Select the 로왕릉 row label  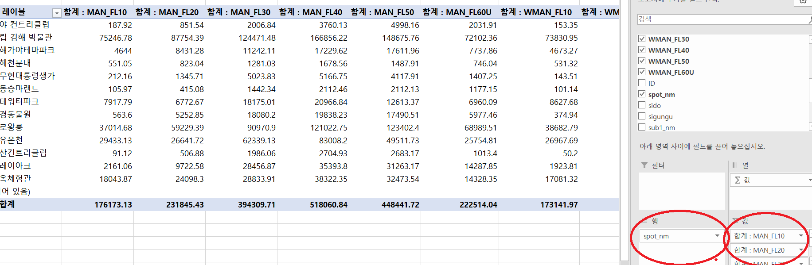[x=12, y=127]
